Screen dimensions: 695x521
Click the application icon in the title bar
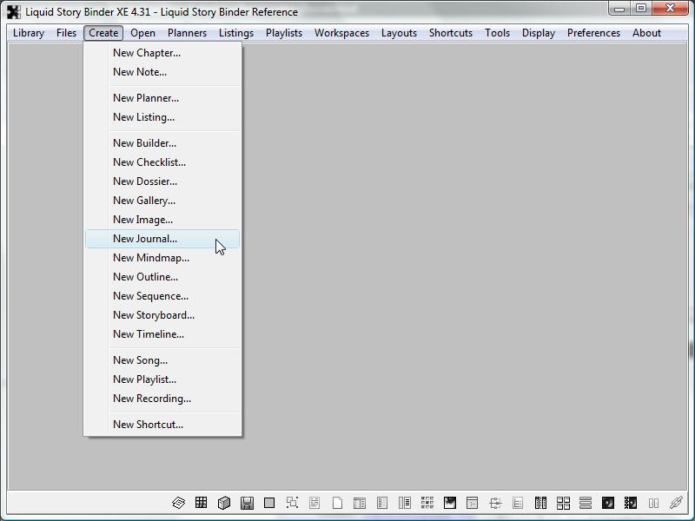(x=14, y=12)
